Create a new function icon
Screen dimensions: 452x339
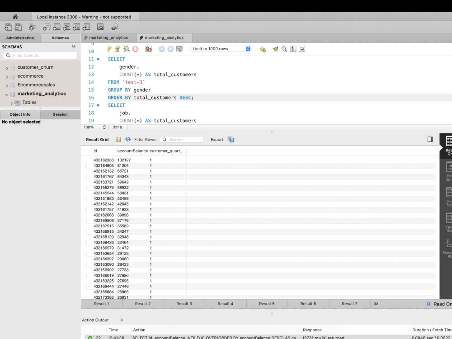click(x=86, y=27)
